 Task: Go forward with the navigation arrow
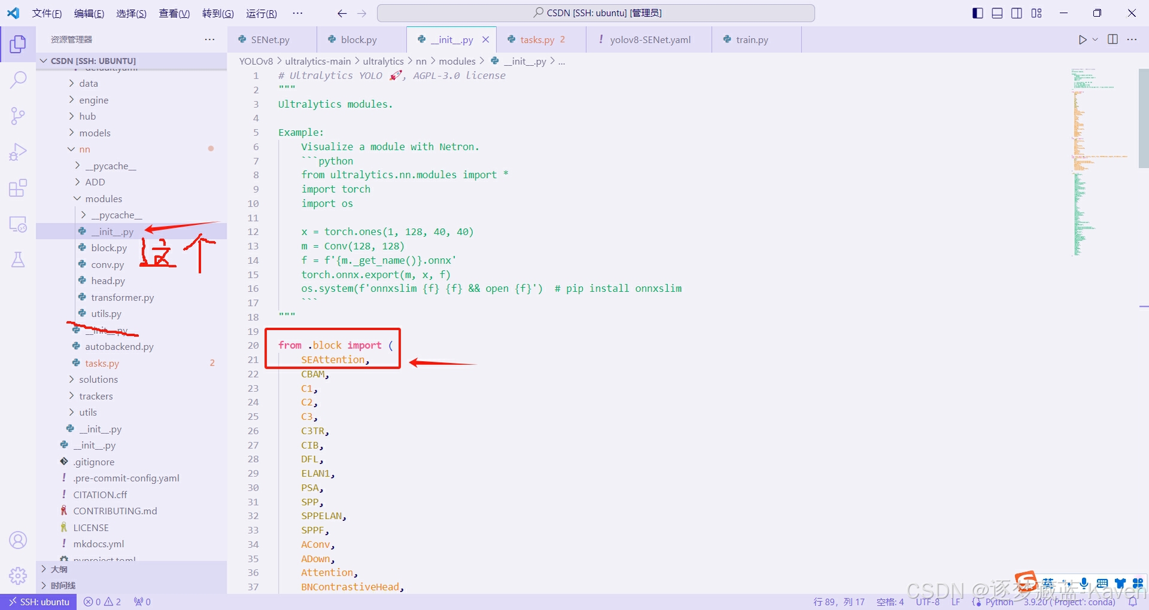[361, 13]
